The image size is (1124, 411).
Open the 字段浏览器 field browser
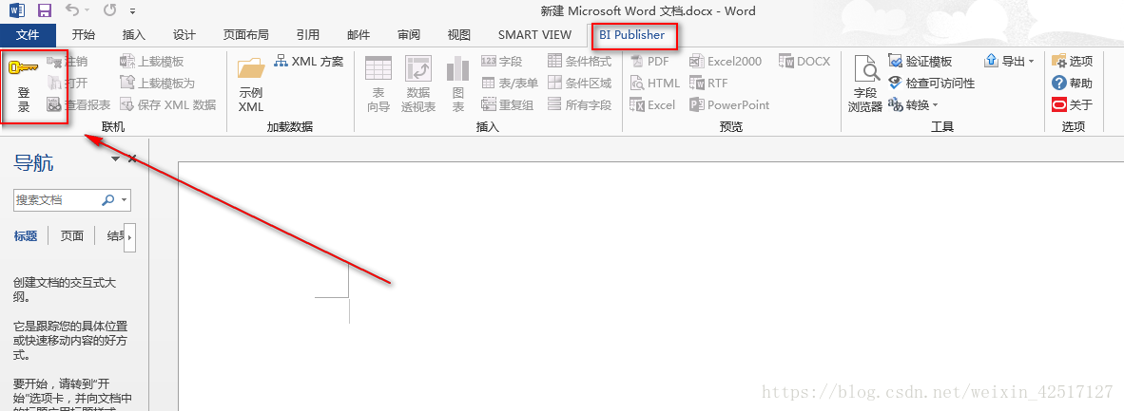[866, 84]
